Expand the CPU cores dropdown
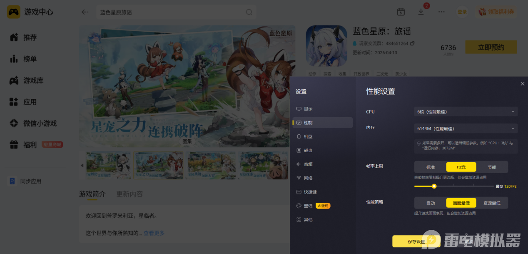Image resolution: width=528 pixels, height=254 pixels. point(466,112)
